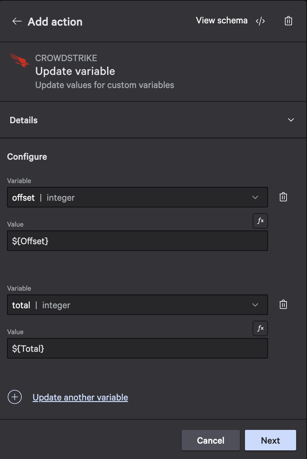Click the plus icon beside Update another variable

click(14, 397)
